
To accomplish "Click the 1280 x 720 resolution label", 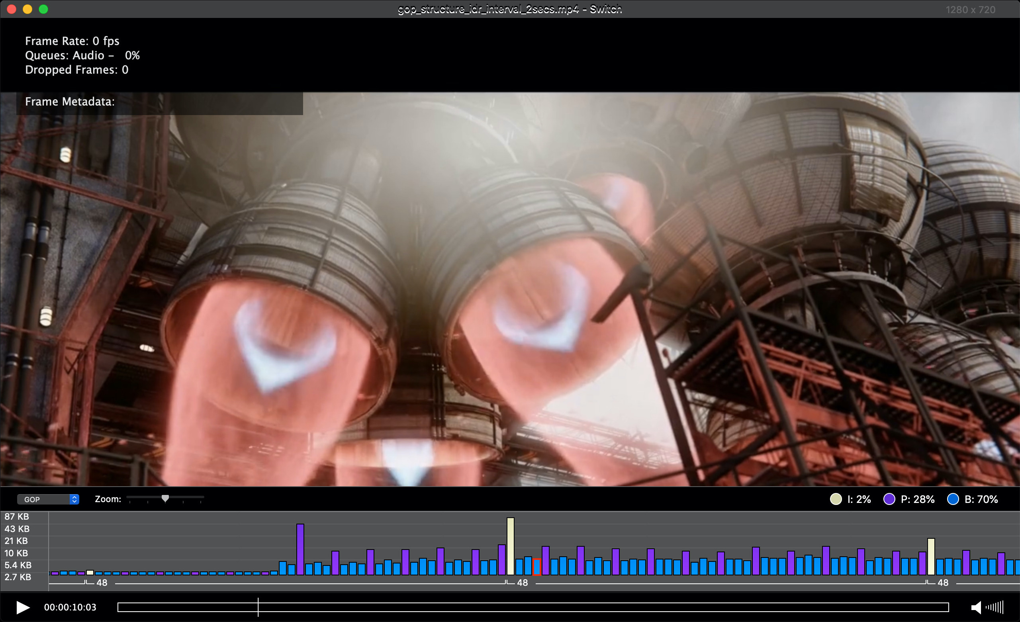I will pyautogui.click(x=970, y=10).
